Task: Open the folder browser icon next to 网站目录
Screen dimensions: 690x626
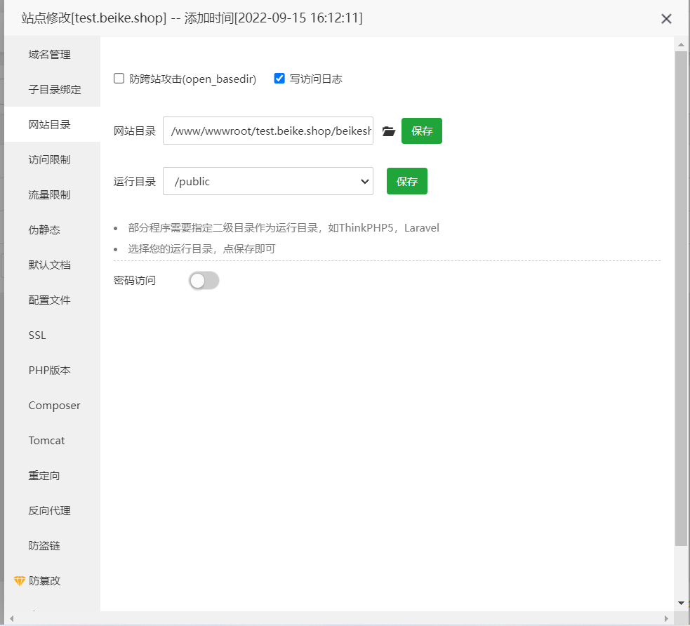Action: point(389,131)
